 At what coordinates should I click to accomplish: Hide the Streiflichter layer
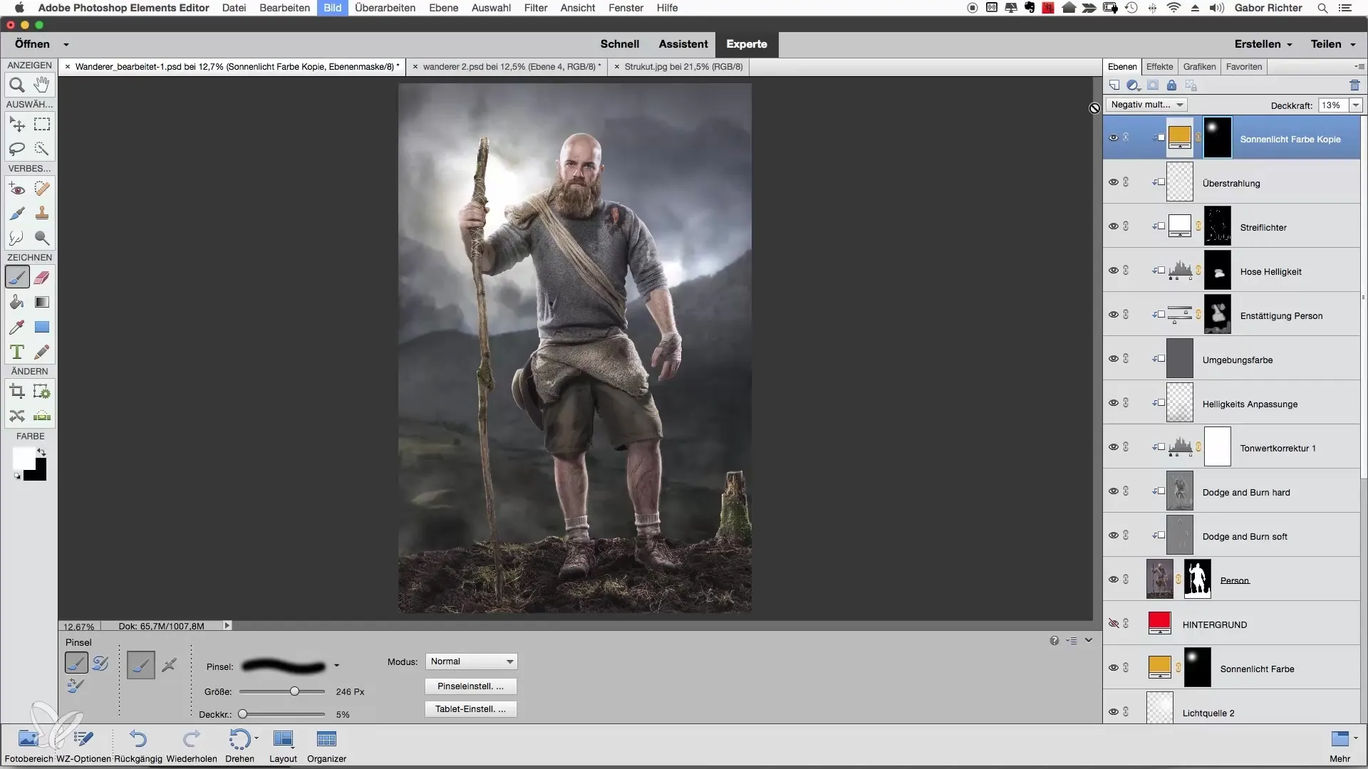coord(1114,226)
